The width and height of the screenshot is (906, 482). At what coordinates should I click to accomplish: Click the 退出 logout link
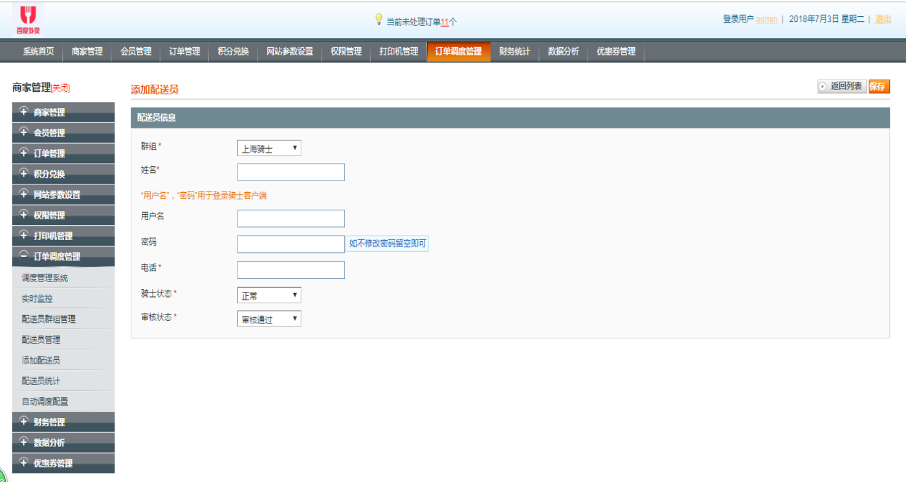tap(883, 19)
